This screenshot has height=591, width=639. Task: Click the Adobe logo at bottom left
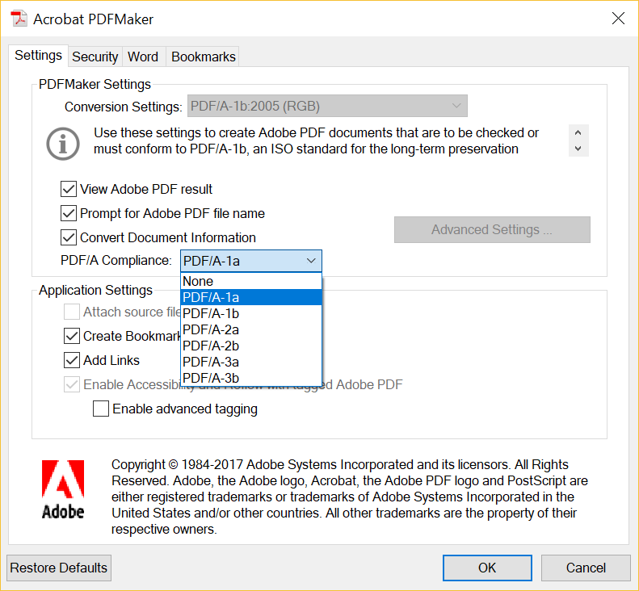coord(63,489)
